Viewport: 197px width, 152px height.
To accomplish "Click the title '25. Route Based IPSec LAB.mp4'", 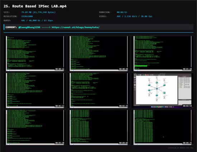I will (x=35, y=6).
